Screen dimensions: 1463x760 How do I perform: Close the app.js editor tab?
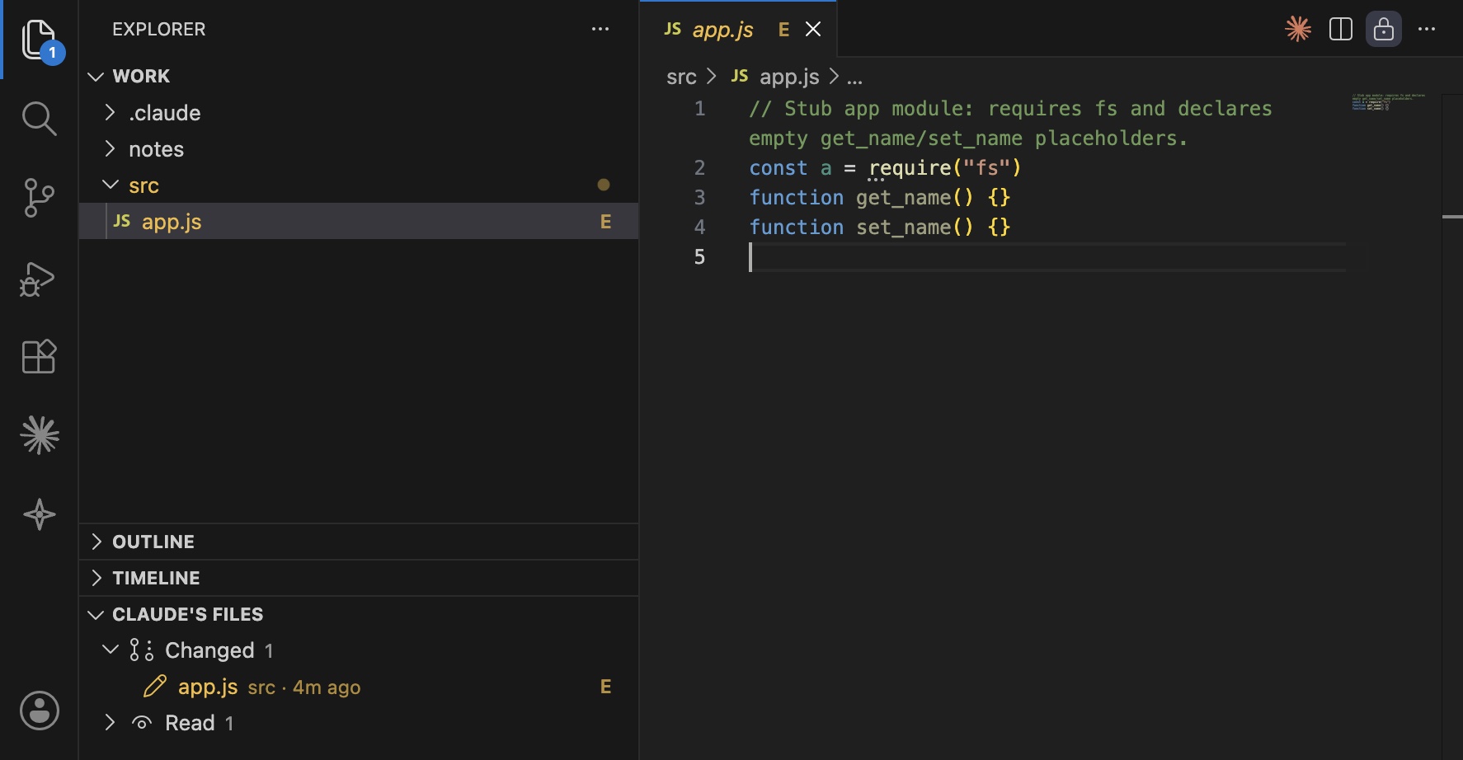pyautogui.click(x=813, y=30)
